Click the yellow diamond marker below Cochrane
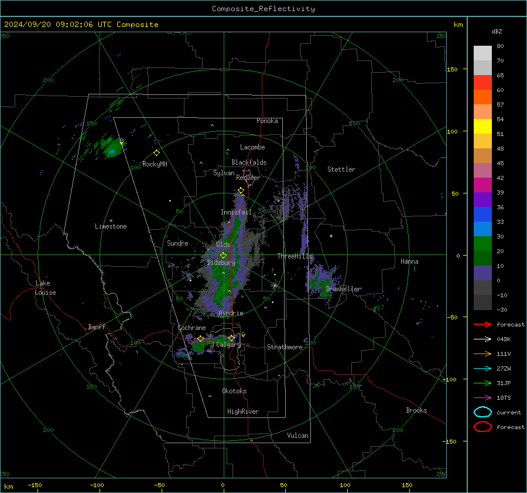The image size is (527, 493). click(200, 339)
